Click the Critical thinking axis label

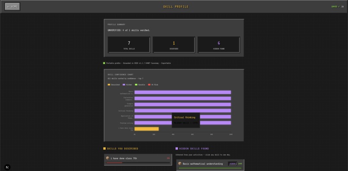tap(126, 111)
